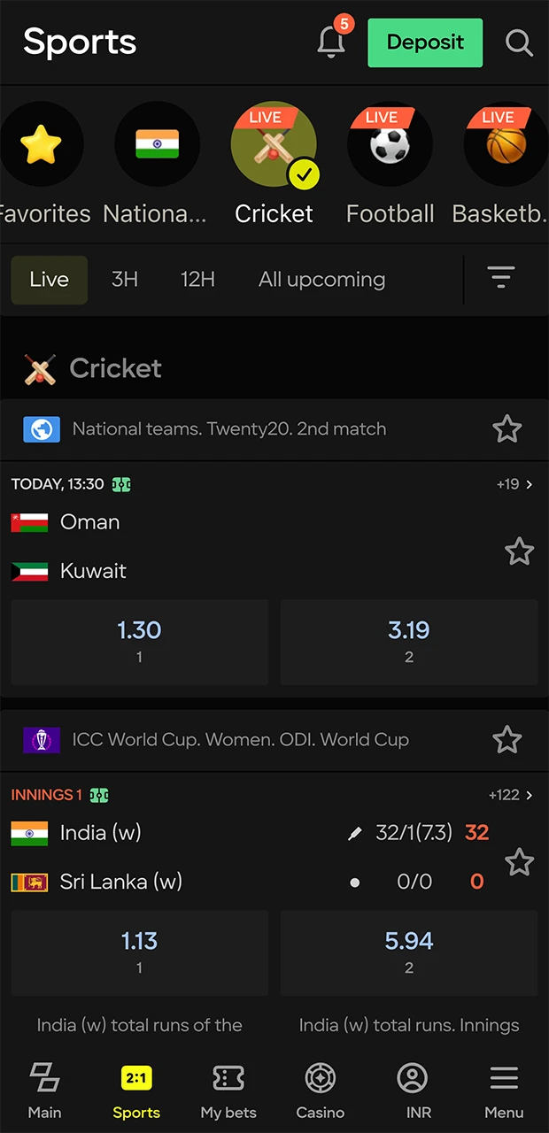Open Football live category
Viewport: 549px width, 1133px height.
tap(390, 145)
